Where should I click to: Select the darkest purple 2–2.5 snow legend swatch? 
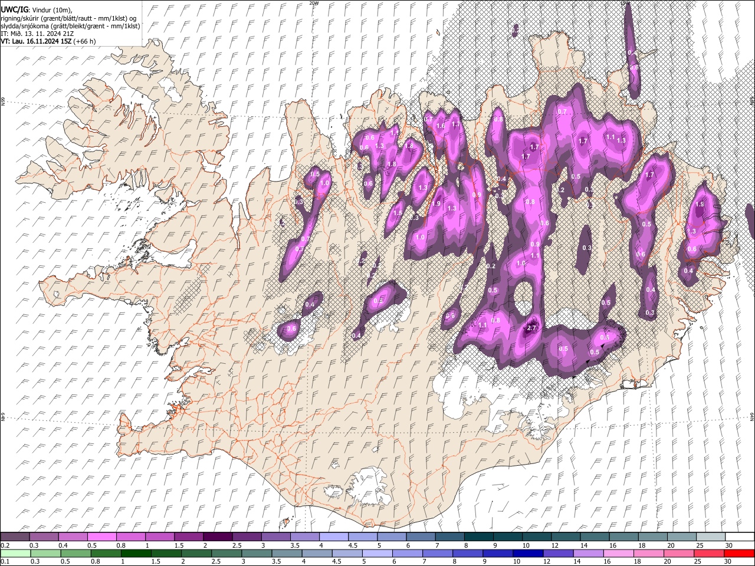(218, 537)
